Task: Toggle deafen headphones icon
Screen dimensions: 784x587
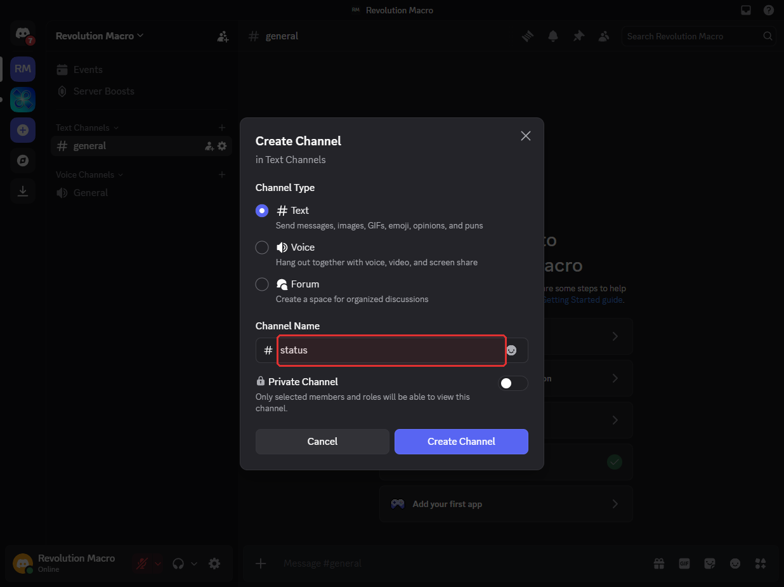Action: (178, 564)
